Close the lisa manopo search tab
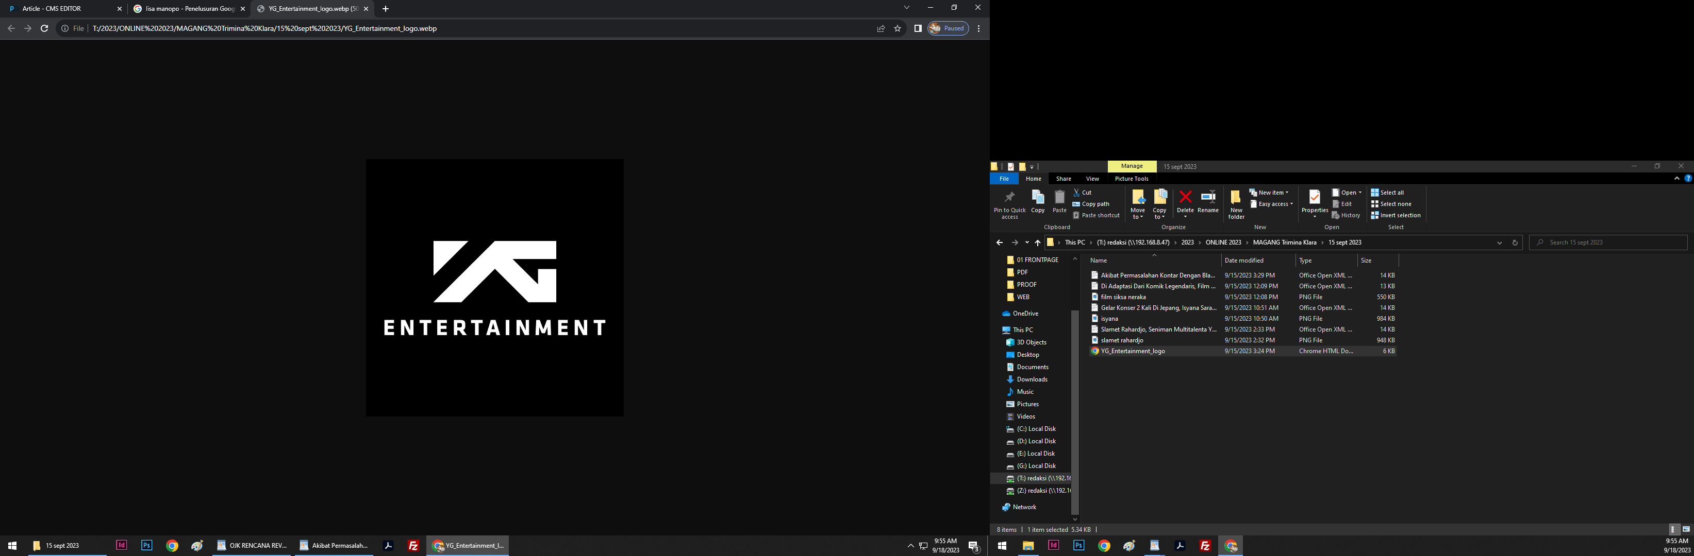This screenshot has height=556, width=1694. pyautogui.click(x=243, y=9)
